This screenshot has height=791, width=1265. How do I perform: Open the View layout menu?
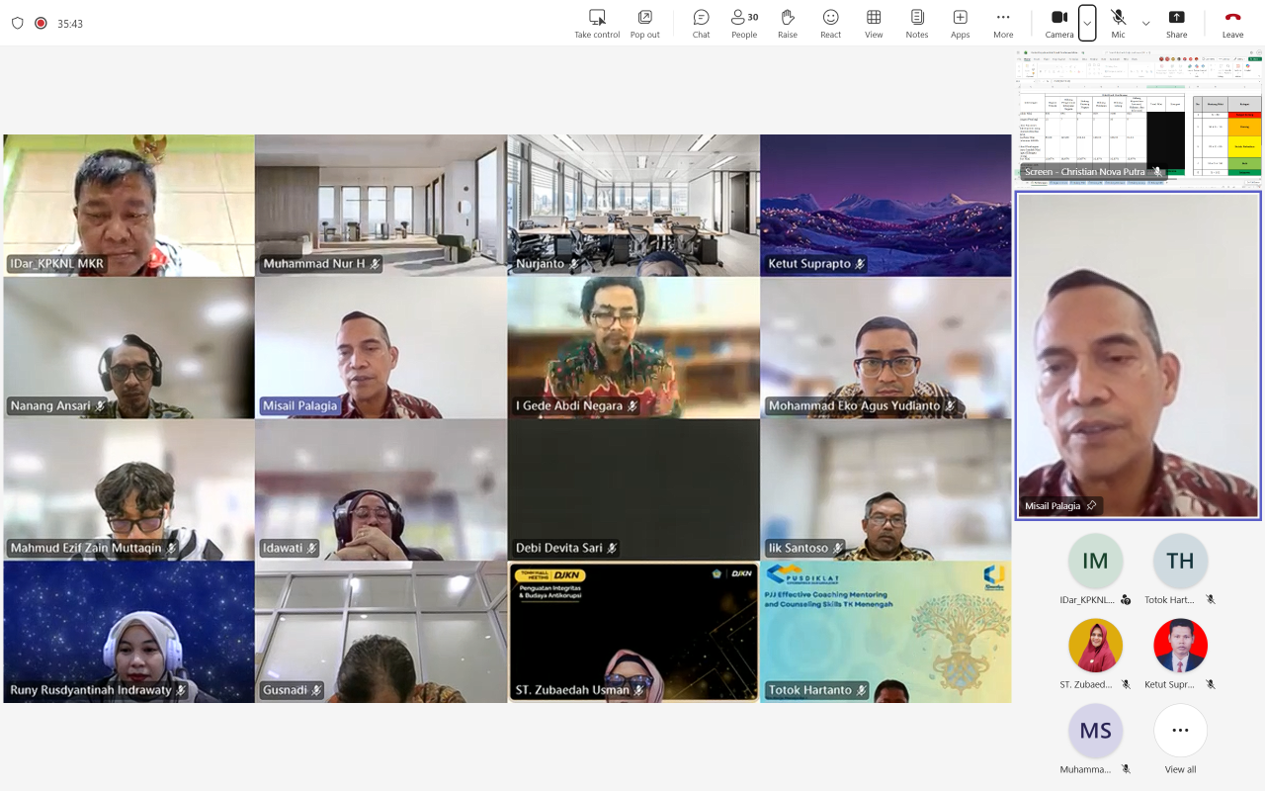(x=874, y=23)
